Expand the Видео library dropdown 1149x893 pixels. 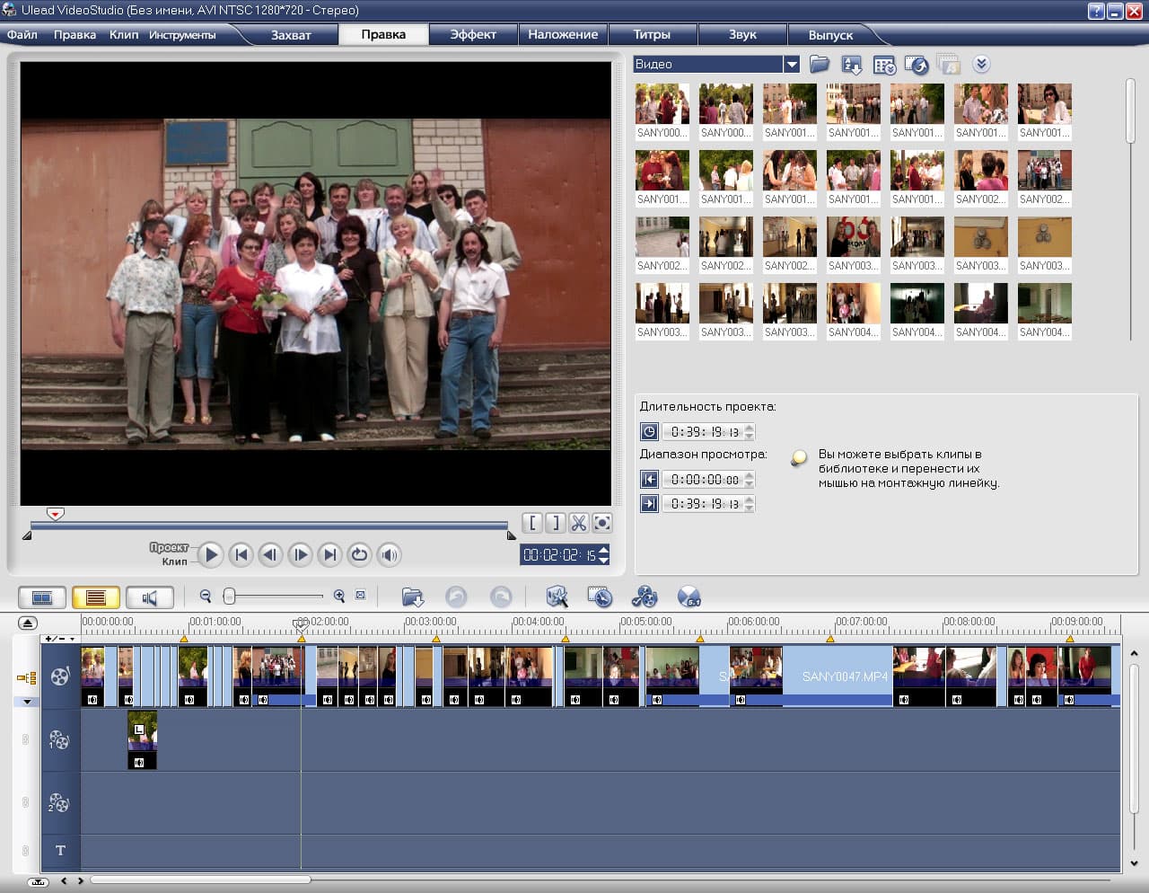pos(791,65)
